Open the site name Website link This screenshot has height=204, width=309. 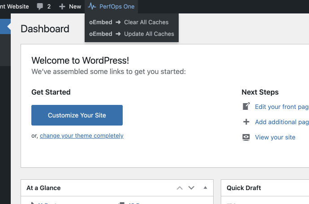[x=14, y=7]
